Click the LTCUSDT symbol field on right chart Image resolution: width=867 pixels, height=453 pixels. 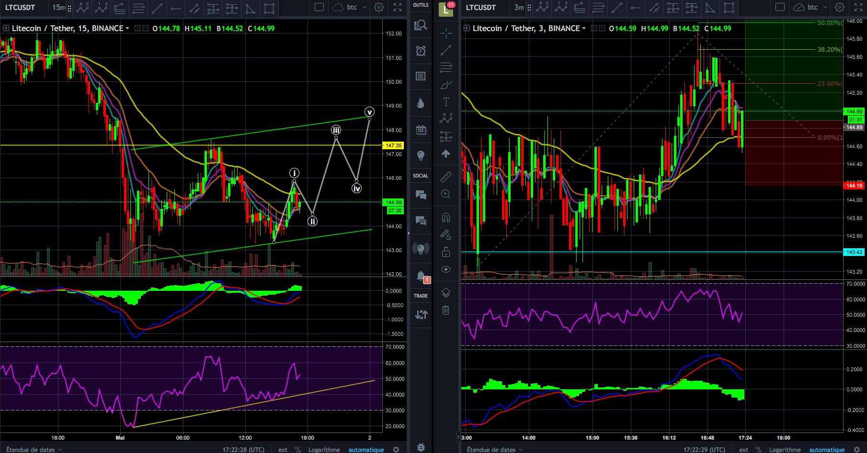(481, 7)
